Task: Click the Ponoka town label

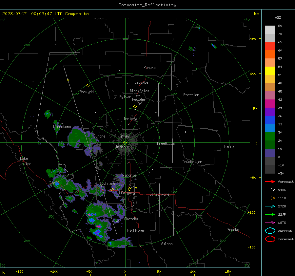Action: (x=149, y=68)
